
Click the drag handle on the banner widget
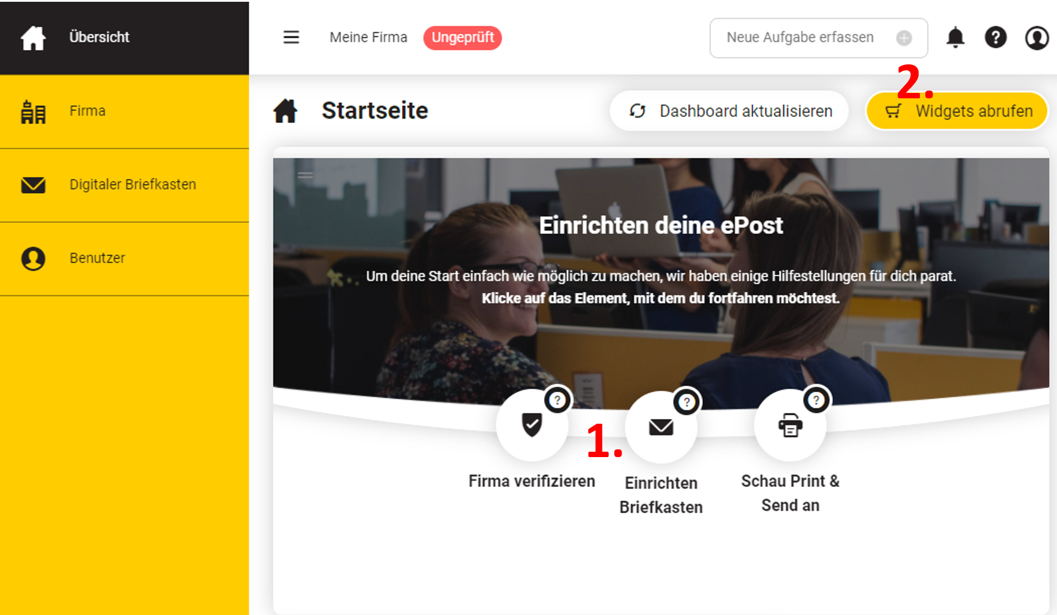[x=306, y=175]
